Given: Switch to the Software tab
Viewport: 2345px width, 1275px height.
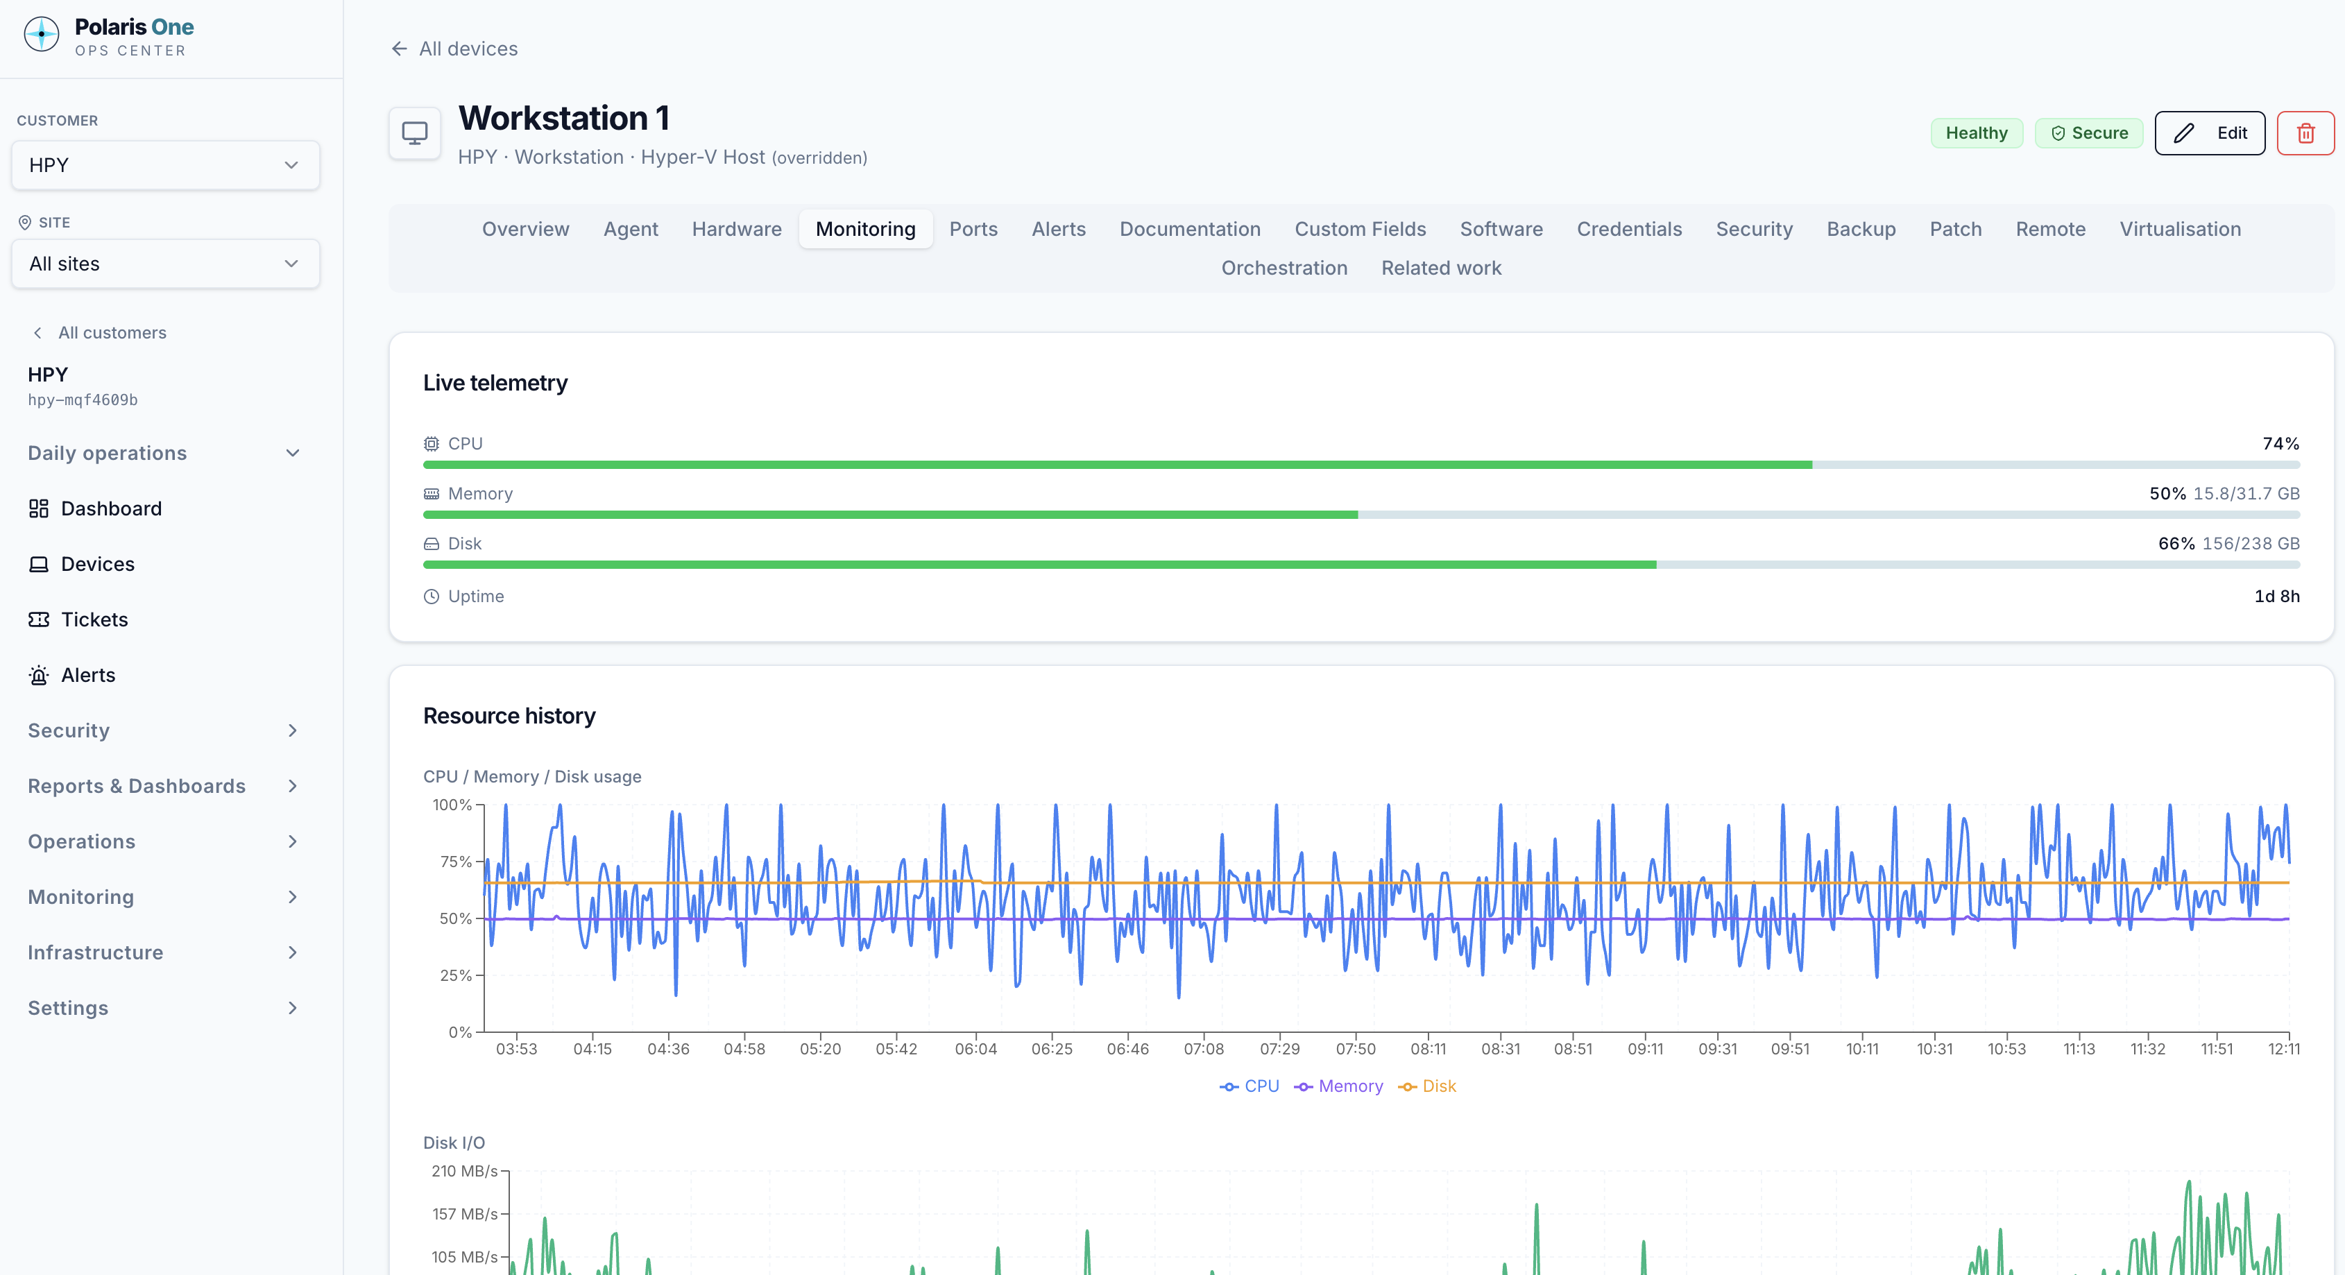Looking at the screenshot, I should 1501,230.
